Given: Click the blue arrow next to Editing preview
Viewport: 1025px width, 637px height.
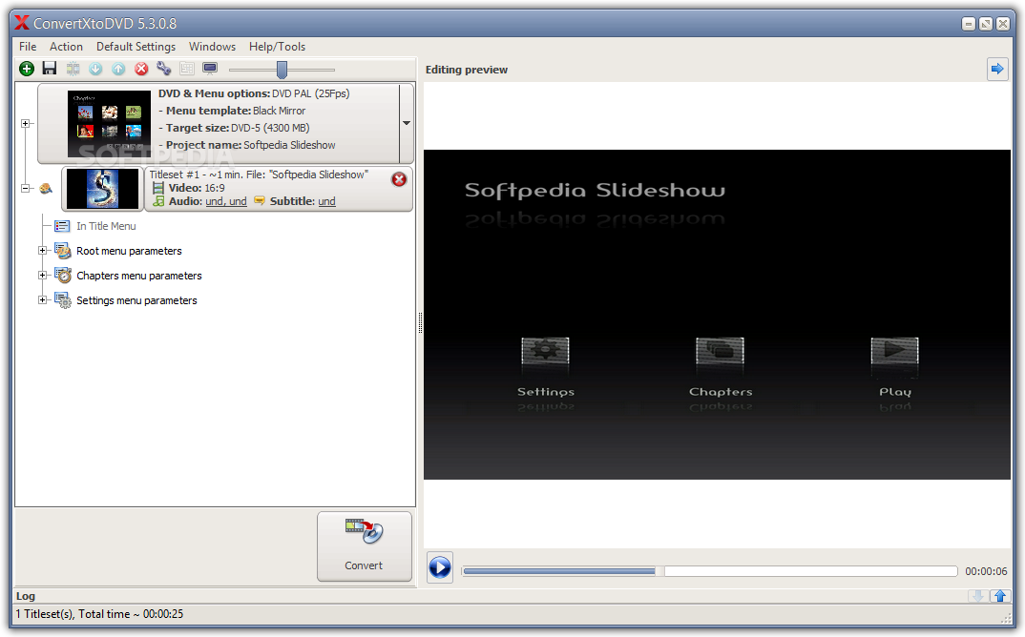Looking at the screenshot, I should coord(997,69).
